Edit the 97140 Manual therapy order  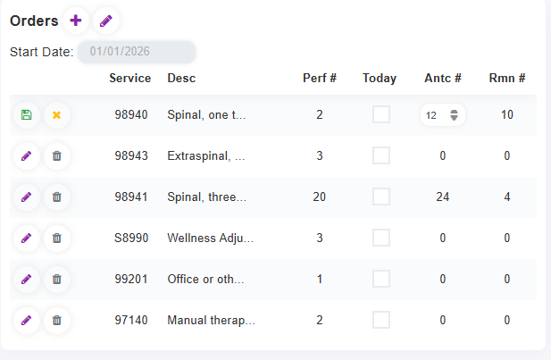click(x=26, y=320)
